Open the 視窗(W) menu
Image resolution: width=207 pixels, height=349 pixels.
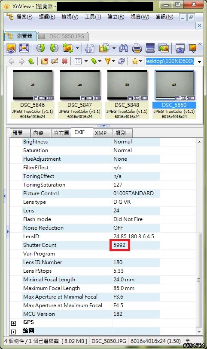140,17
